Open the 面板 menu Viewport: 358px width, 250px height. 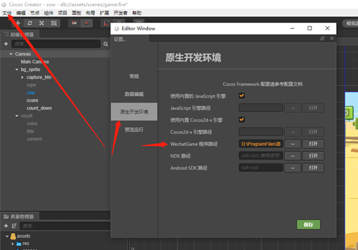(x=76, y=13)
